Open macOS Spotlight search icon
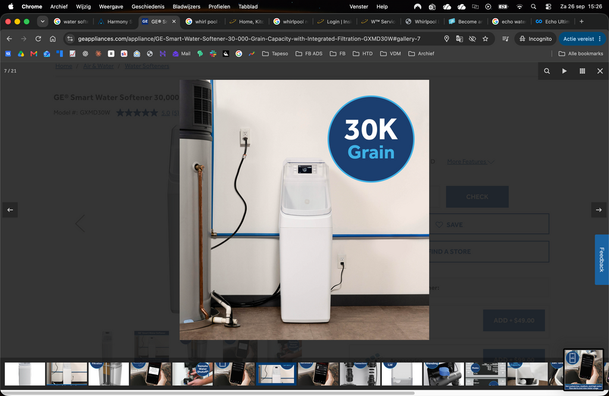The height and width of the screenshot is (396, 609). coord(533,6)
